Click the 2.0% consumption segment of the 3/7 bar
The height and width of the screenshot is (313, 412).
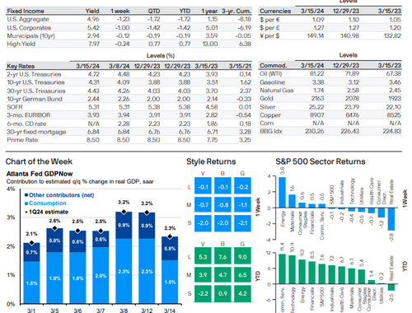pos(101,275)
